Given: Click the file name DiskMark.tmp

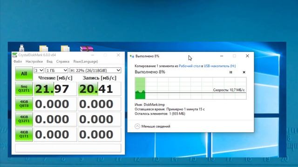Looking at the screenshot, I should tap(154, 104).
